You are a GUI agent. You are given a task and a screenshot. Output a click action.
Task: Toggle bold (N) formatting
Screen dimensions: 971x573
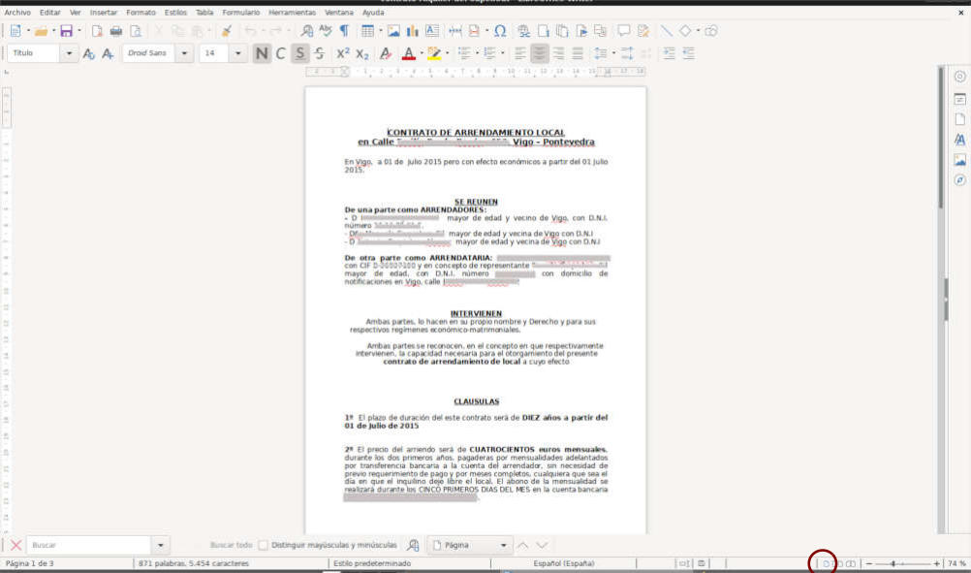[262, 54]
